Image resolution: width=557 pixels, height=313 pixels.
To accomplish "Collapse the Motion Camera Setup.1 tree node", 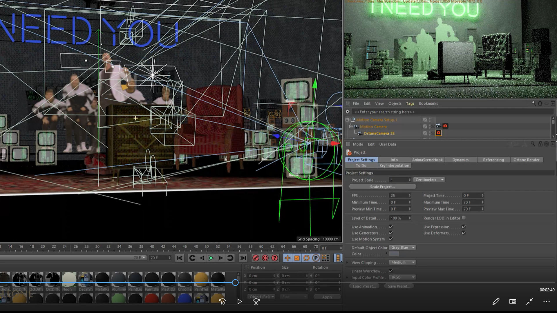I will point(347,119).
